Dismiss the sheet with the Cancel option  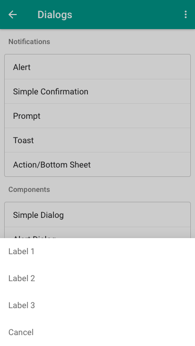tap(98, 332)
